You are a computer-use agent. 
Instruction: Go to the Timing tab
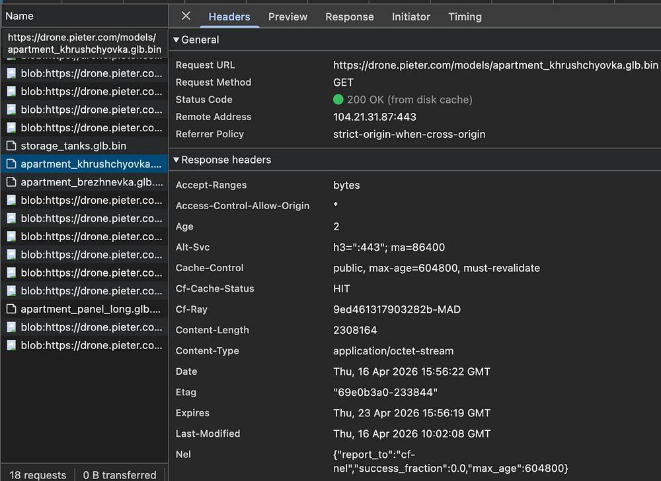(465, 17)
